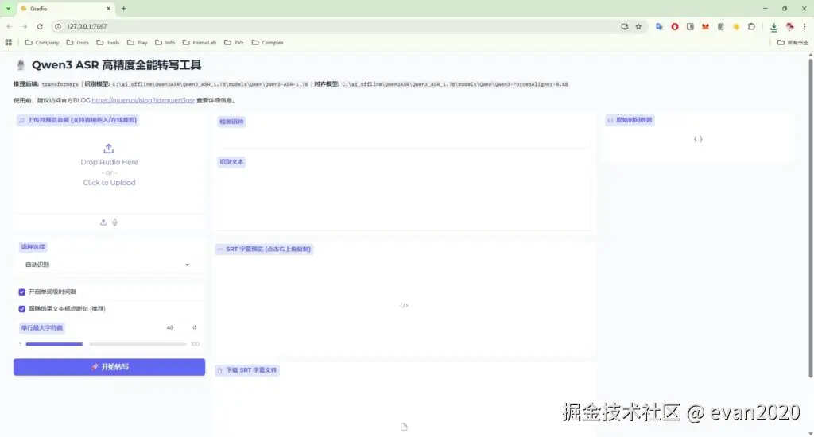Select the microphone record source icon
This screenshot has height=437, width=814.
(114, 222)
